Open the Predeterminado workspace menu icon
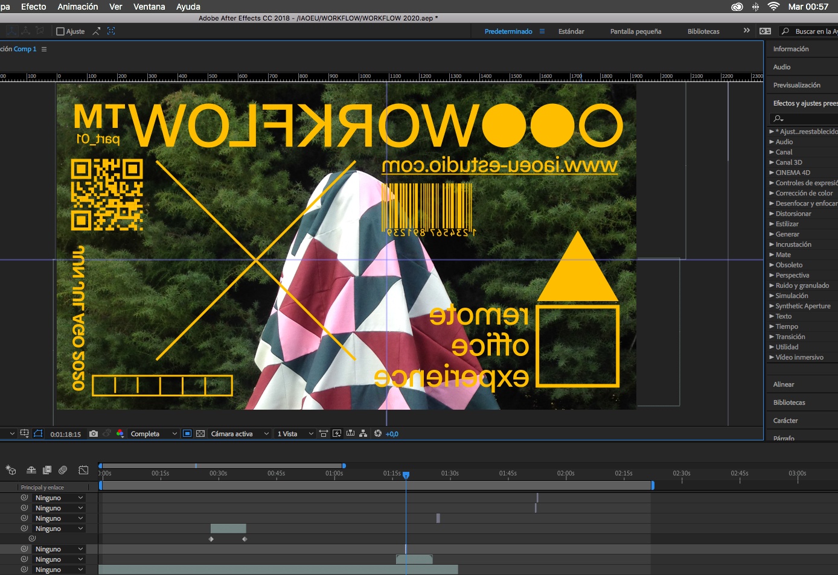838x575 pixels. pyautogui.click(x=542, y=31)
